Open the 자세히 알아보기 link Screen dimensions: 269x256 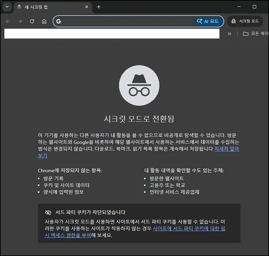coord(227,149)
